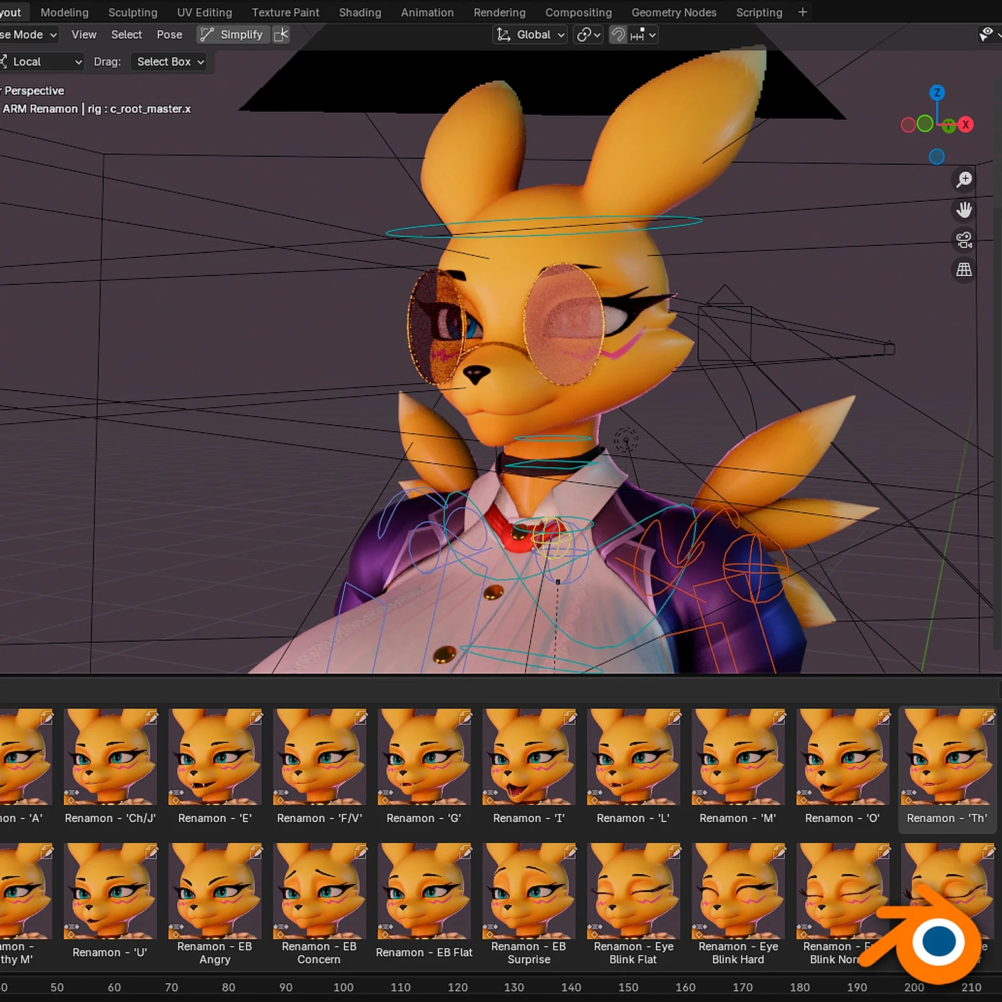Click the plus button to add a workspace

pyautogui.click(x=802, y=12)
